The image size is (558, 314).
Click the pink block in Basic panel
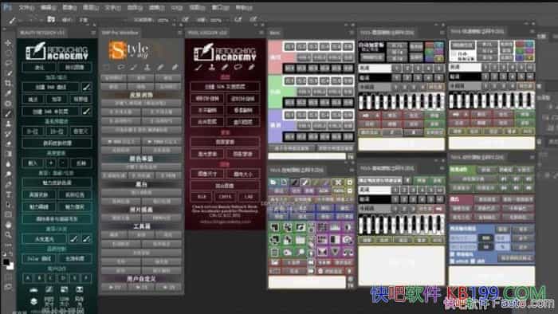tap(275, 57)
